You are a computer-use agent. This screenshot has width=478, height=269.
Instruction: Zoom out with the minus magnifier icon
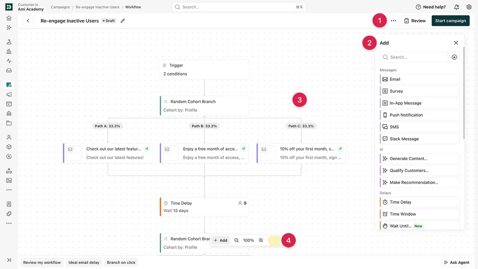pos(236,240)
